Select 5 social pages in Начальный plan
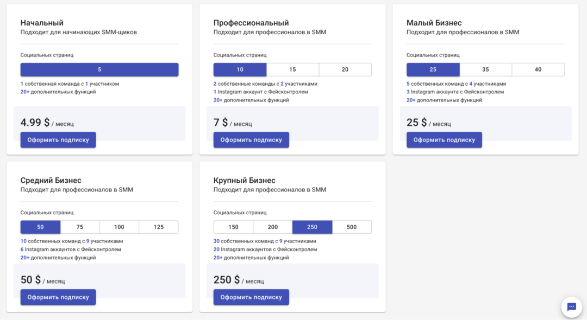 [x=99, y=69]
